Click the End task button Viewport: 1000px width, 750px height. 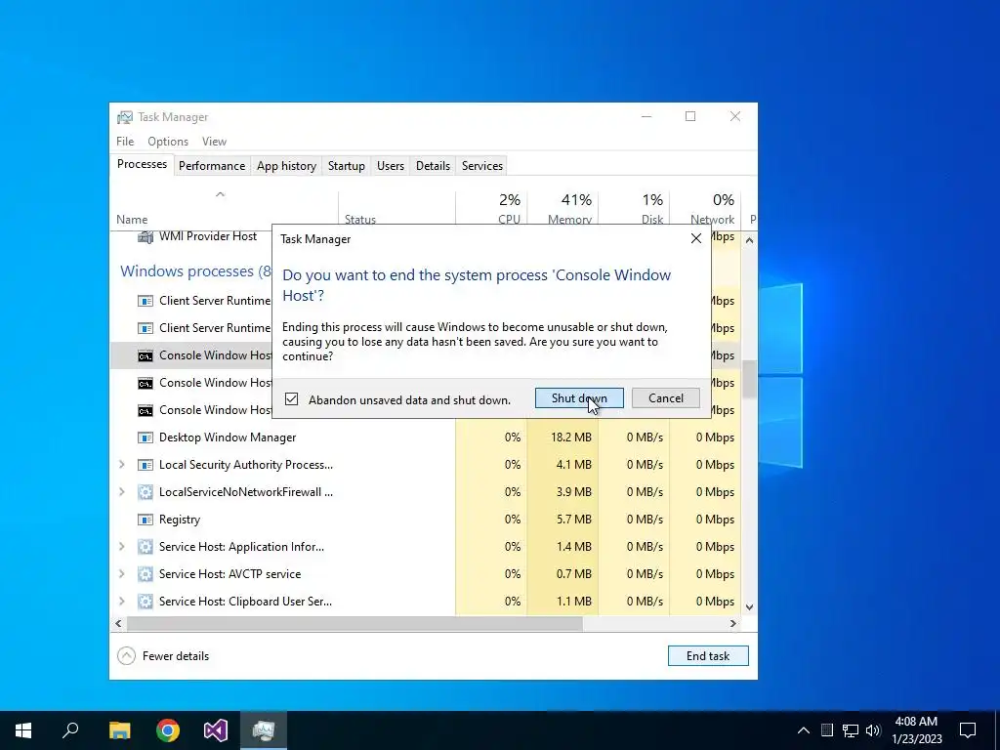[x=708, y=655]
